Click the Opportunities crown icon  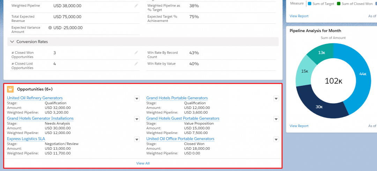tap(10, 89)
